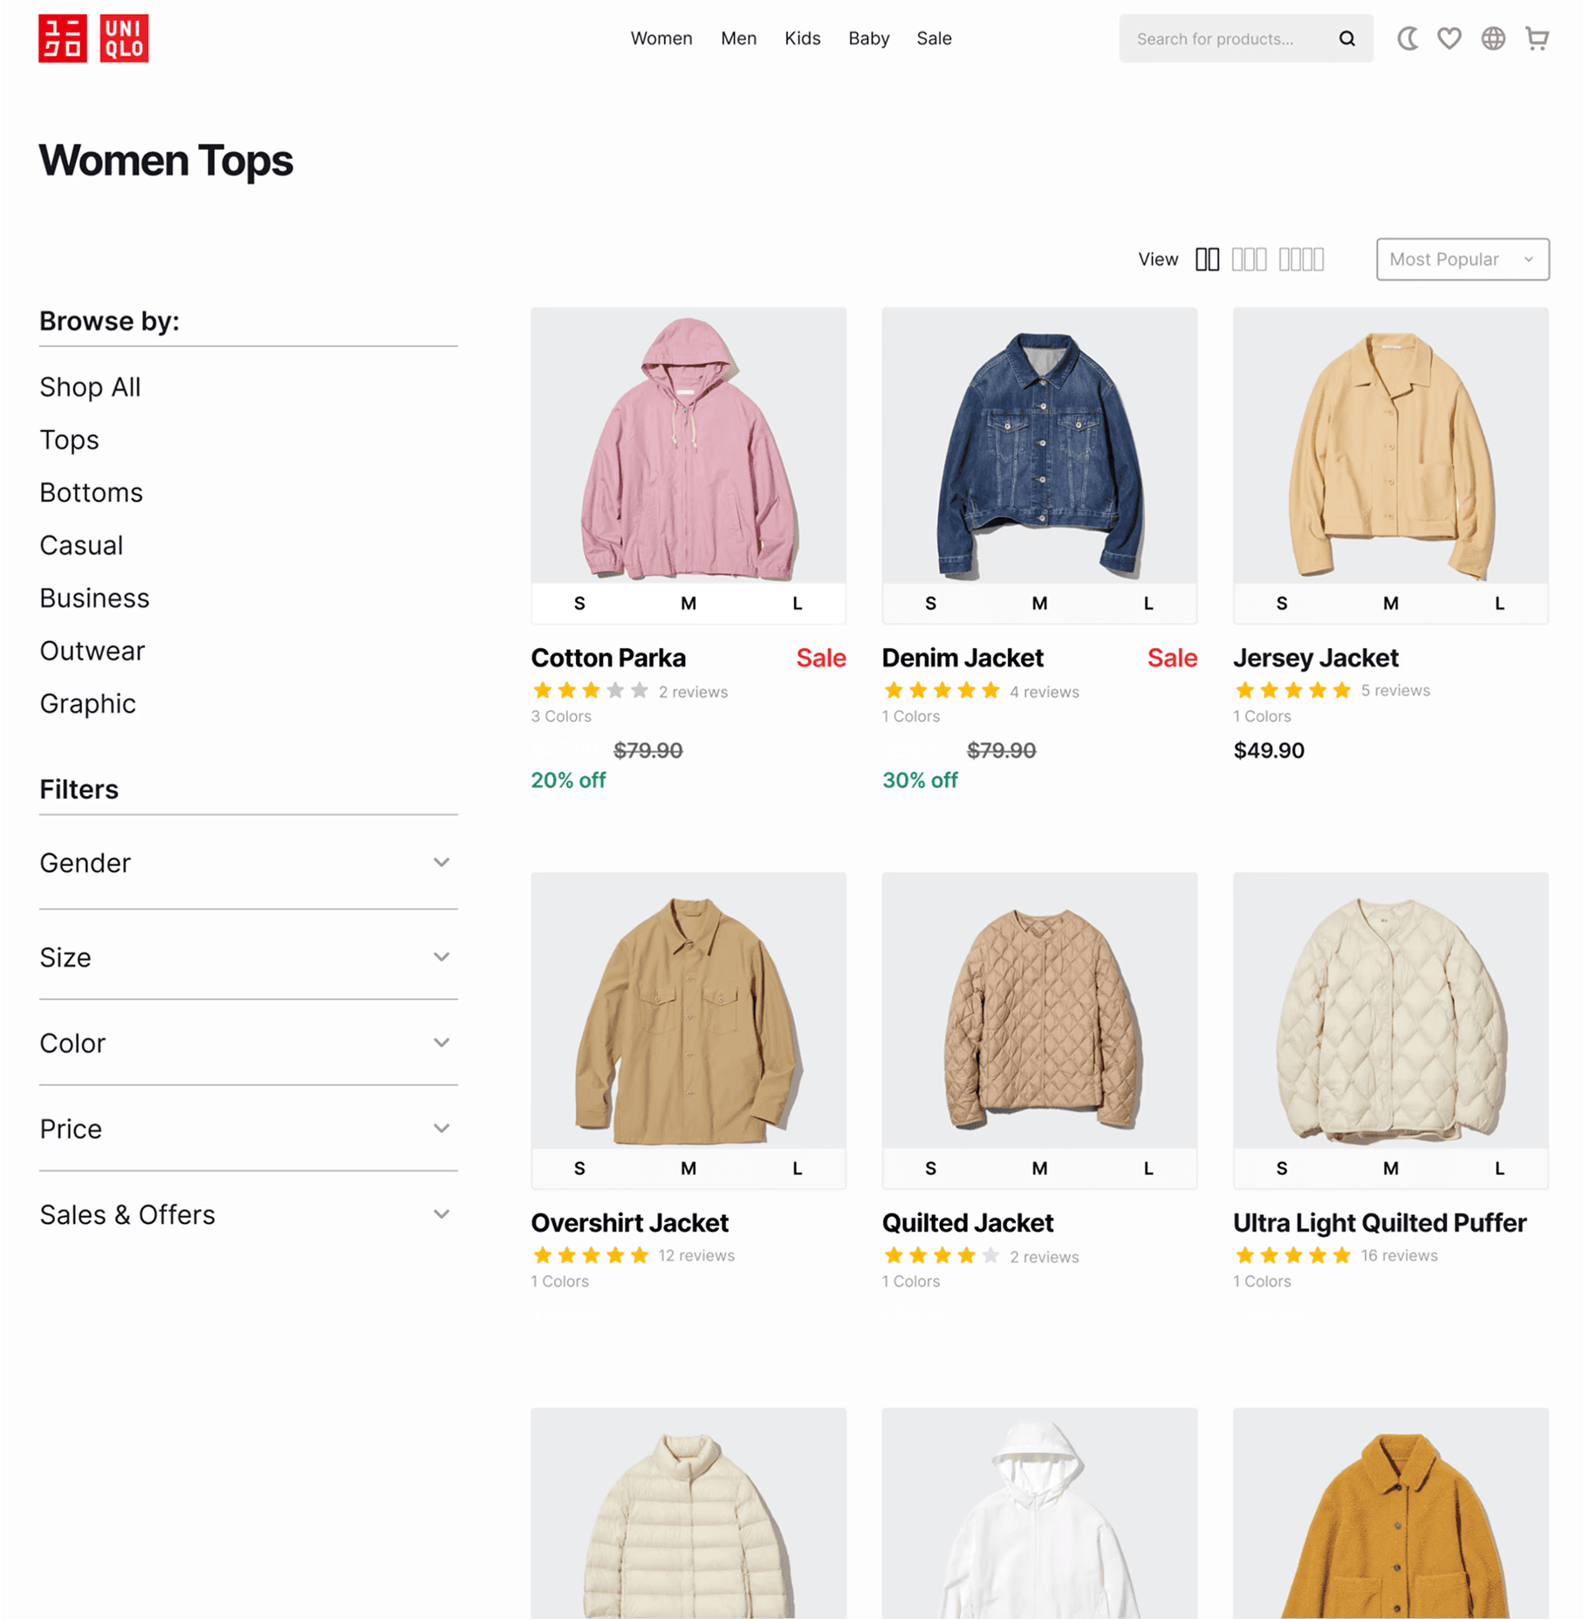Open Ultra Light Quilted Puffer title

tap(1380, 1223)
